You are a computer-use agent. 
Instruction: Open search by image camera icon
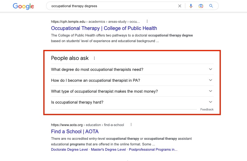point(201,6)
